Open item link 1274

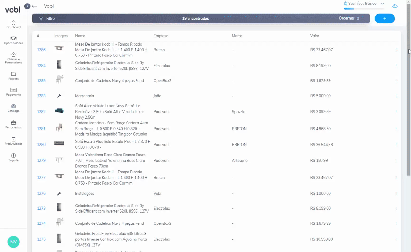click(x=41, y=223)
